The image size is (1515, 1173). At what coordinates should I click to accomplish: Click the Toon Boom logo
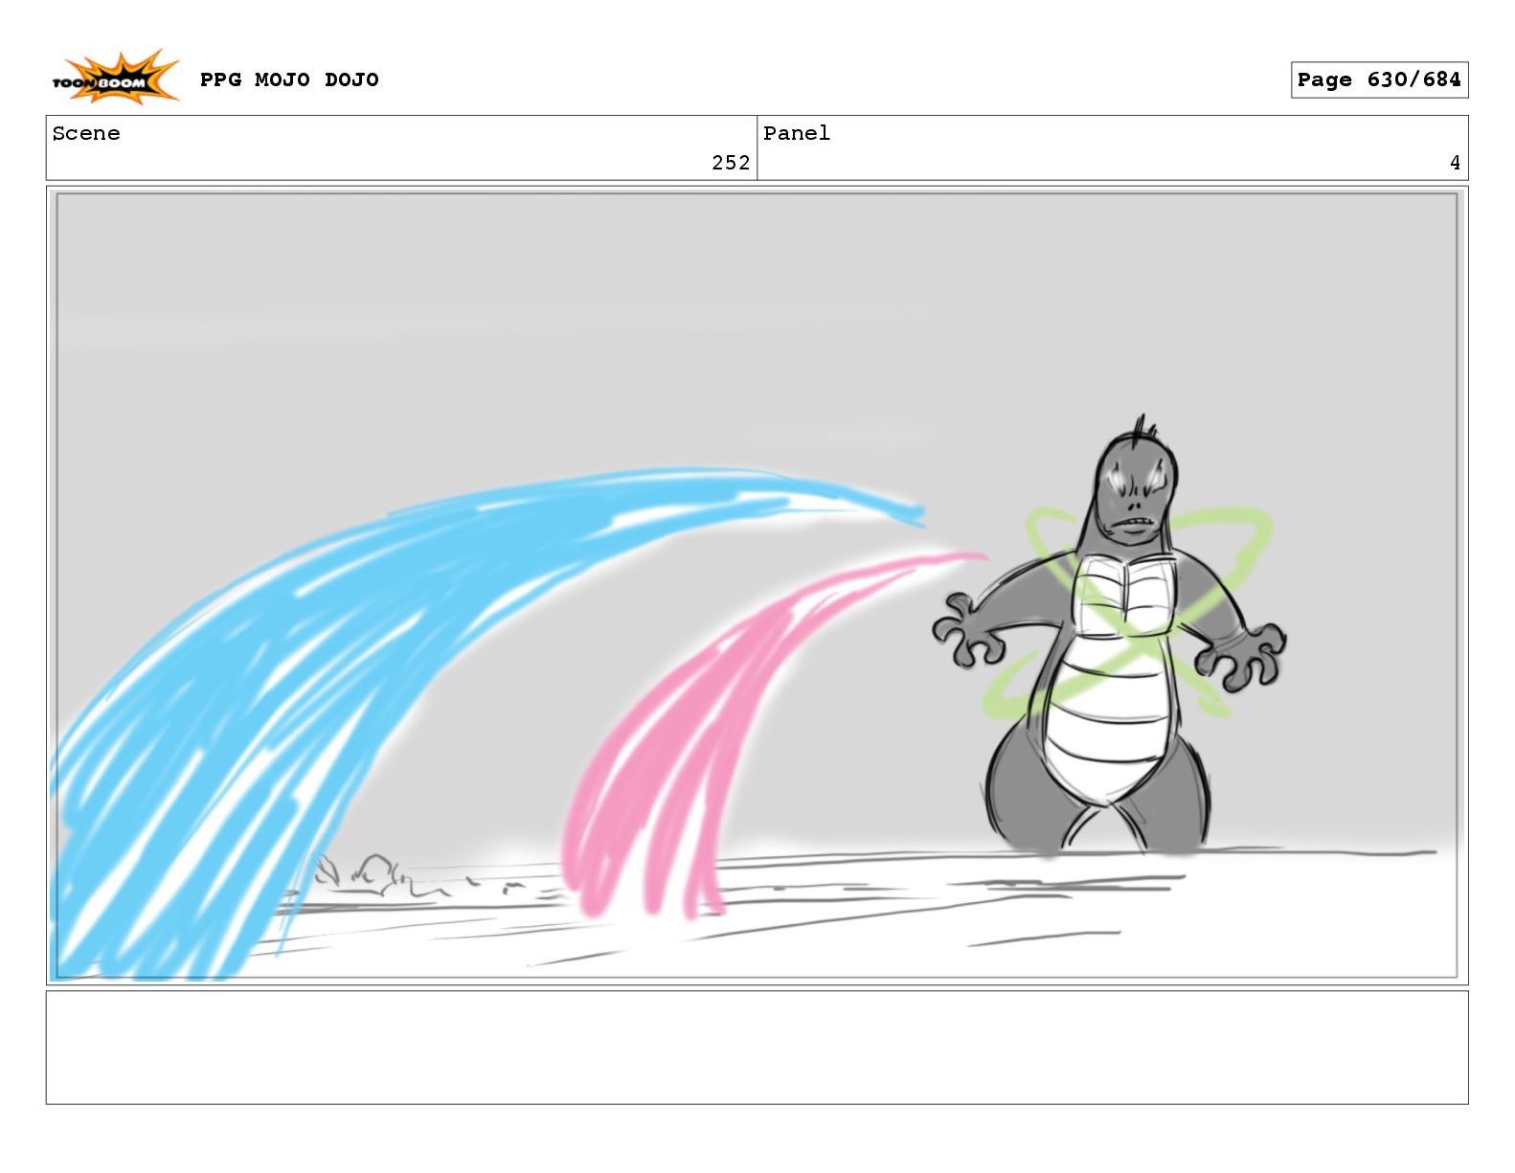(115, 79)
